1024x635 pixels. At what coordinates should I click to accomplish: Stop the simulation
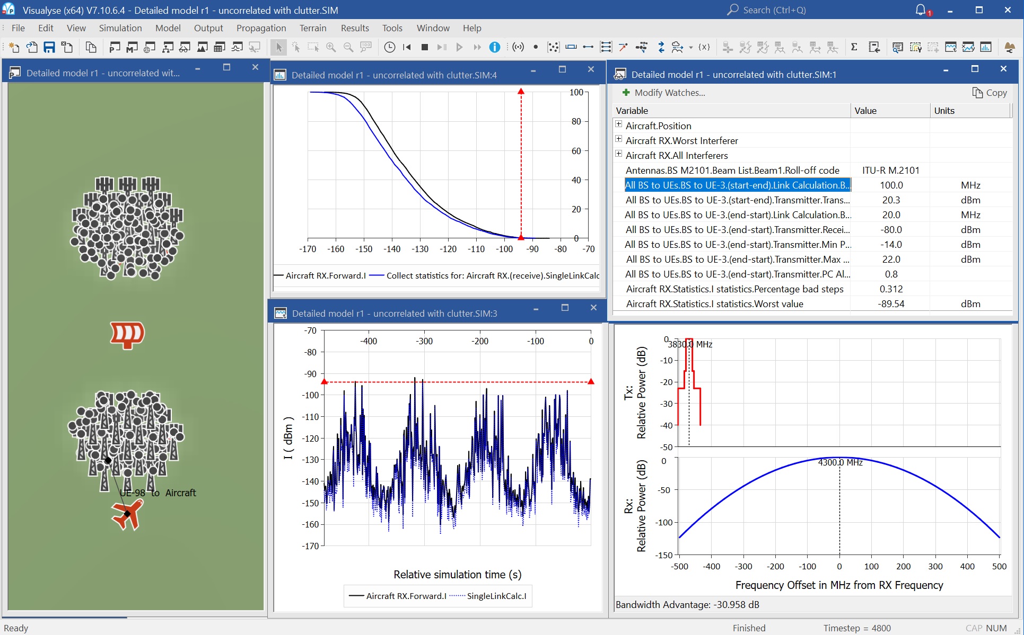point(425,48)
